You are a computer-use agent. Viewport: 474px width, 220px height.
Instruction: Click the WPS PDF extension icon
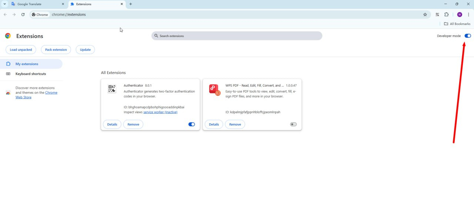point(214,90)
